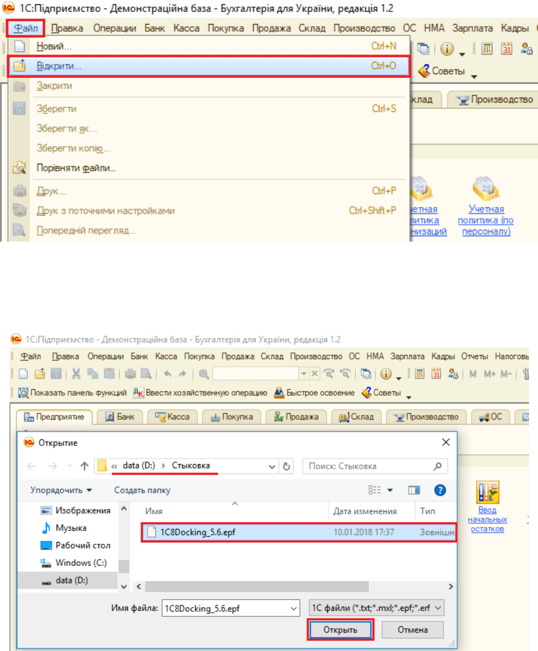This screenshot has width=538, height=651.
Task: Open the Ввод начальных остатков link
Action: coord(487,519)
